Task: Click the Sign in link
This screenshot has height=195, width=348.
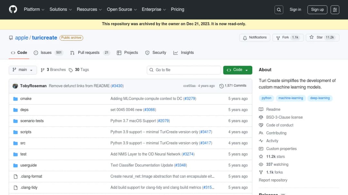Action: pyautogui.click(x=295, y=10)
